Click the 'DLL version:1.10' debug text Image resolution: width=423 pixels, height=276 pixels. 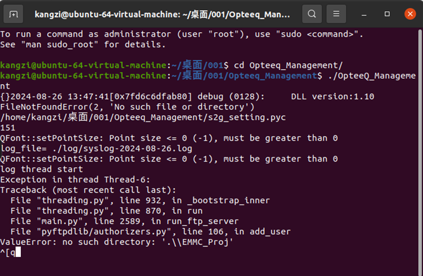click(x=332, y=96)
